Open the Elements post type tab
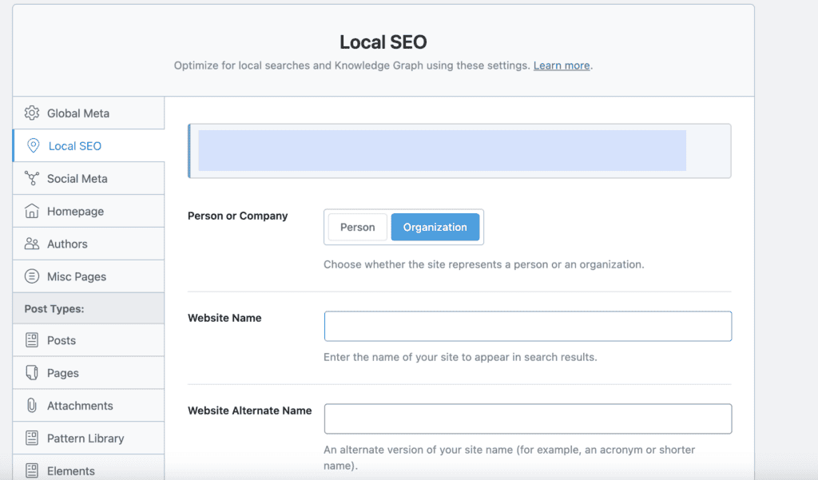818x480 pixels. pos(89,468)
